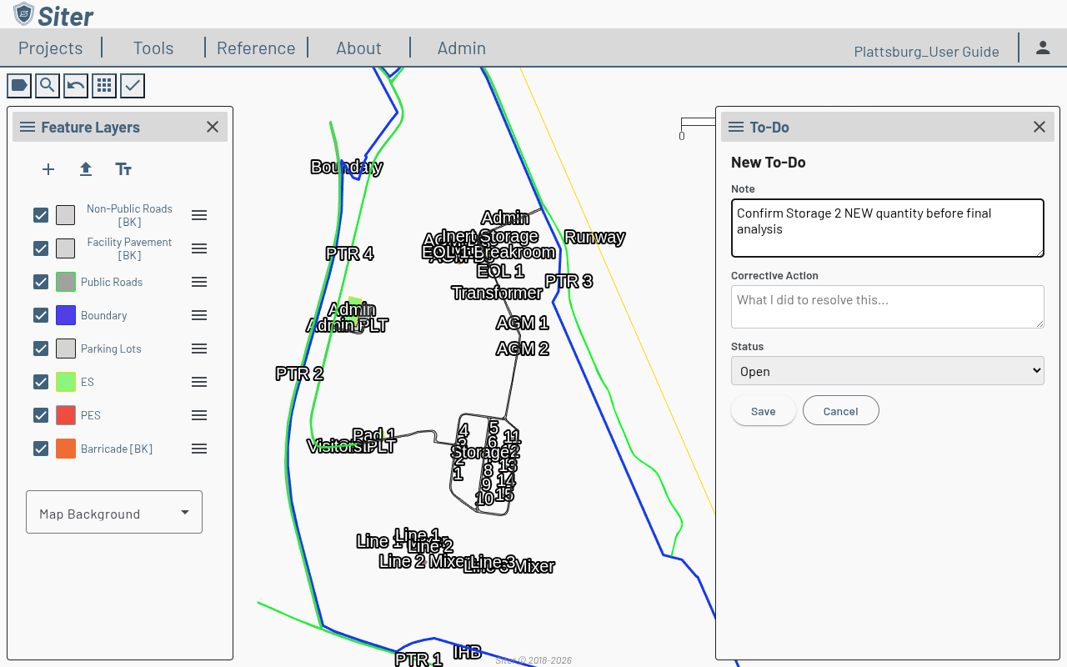Open the Admin menu
The width and height of the screenshot is (1067, 667).
(x=462, y=48)
